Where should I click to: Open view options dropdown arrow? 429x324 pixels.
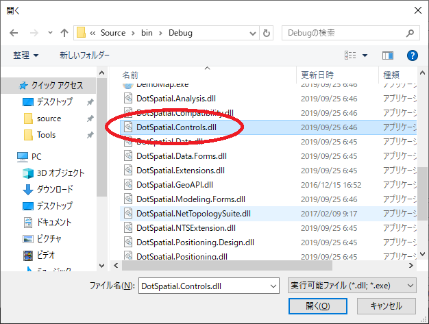click(x=365, y=55)
